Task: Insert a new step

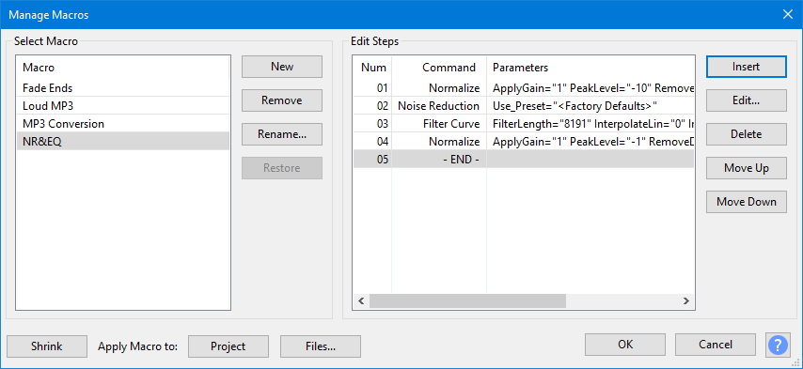Action: tap(747, 67)
